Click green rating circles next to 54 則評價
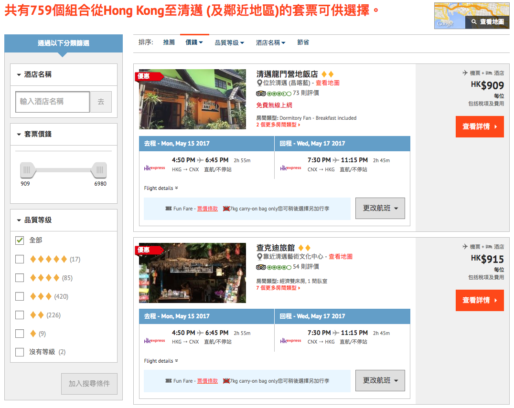The height and width of the screenshot is (408, 514). (x=279, y=267)
